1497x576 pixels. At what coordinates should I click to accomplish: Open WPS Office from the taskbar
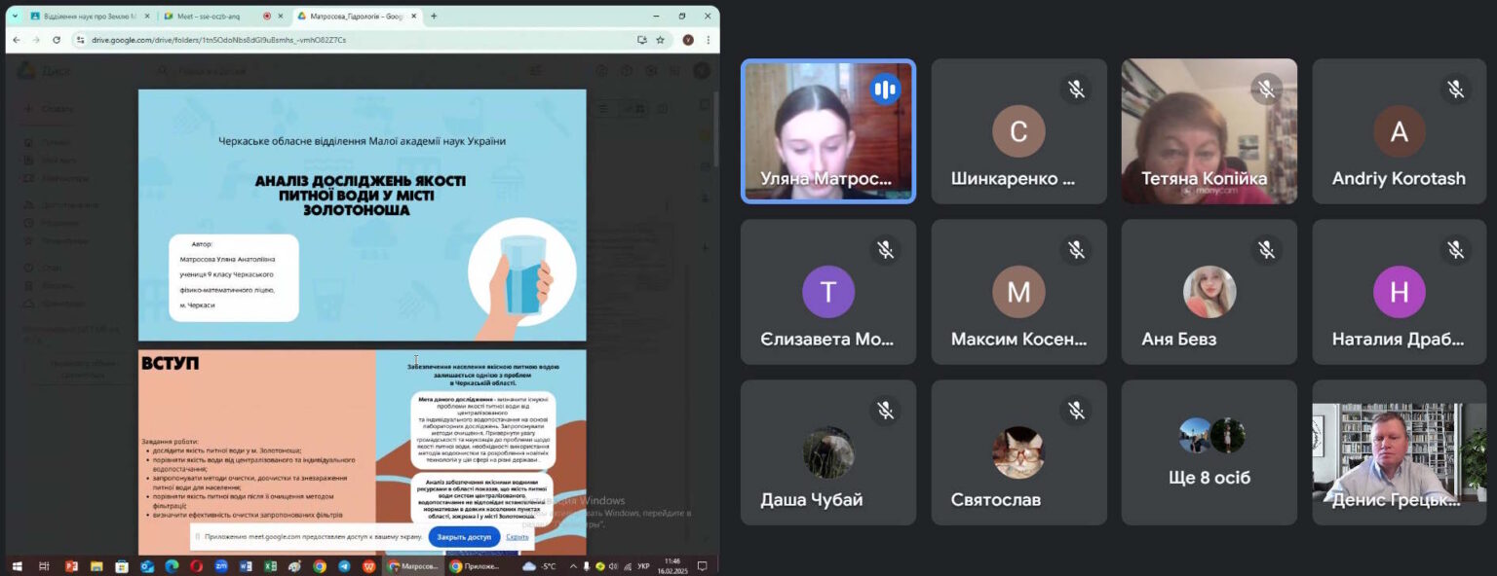pyautogui.click(x=369, y=566)
